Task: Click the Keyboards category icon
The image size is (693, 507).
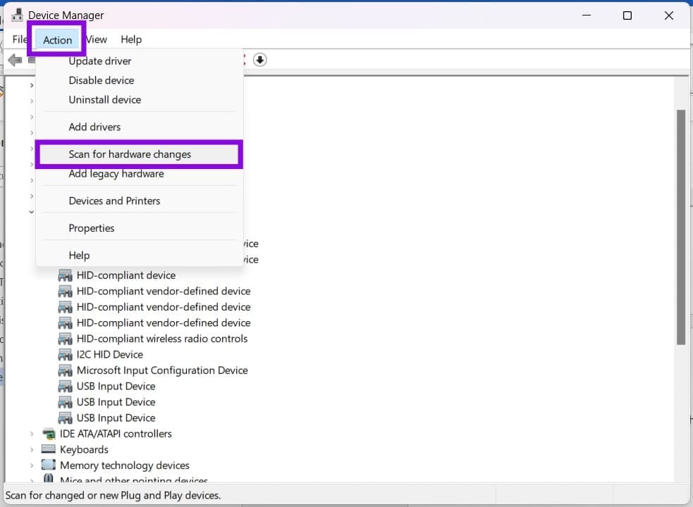Action: click(x=48, y=449)
